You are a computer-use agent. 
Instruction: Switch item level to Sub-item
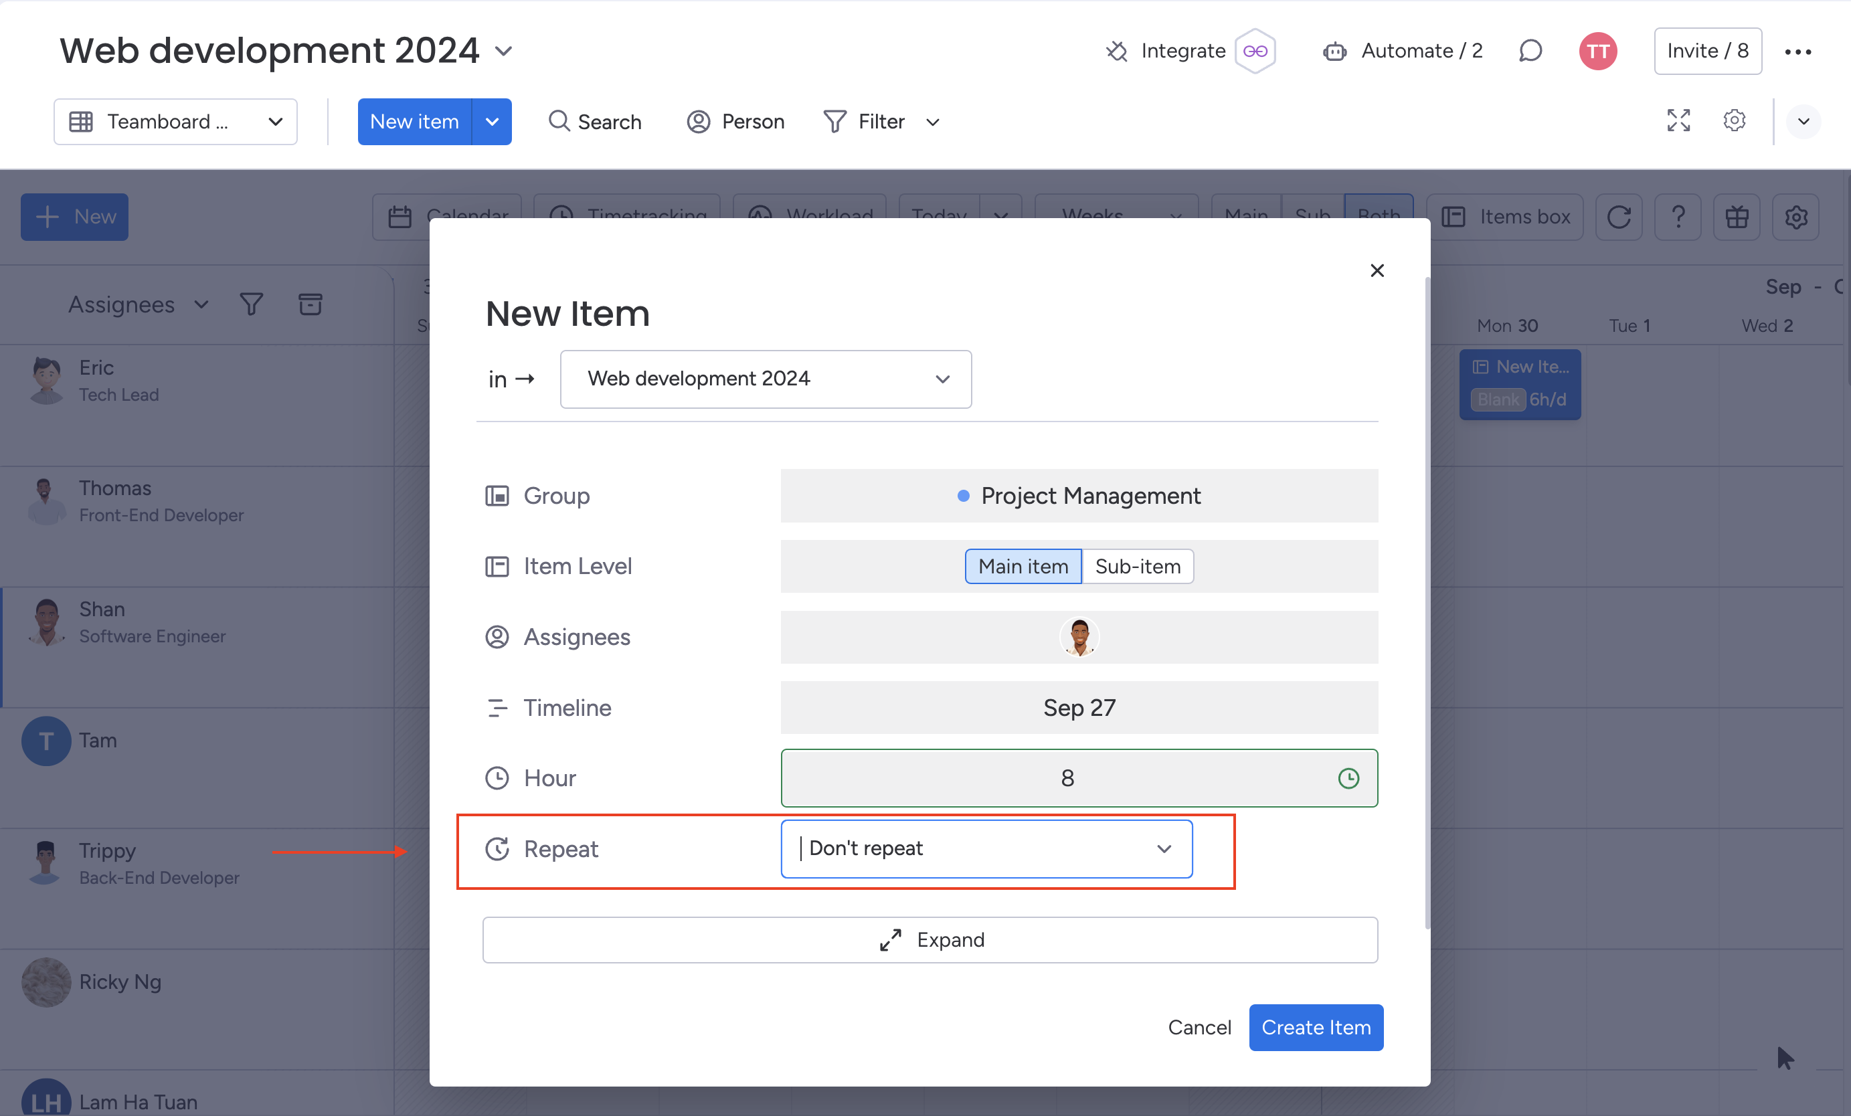pos(1138,566)
